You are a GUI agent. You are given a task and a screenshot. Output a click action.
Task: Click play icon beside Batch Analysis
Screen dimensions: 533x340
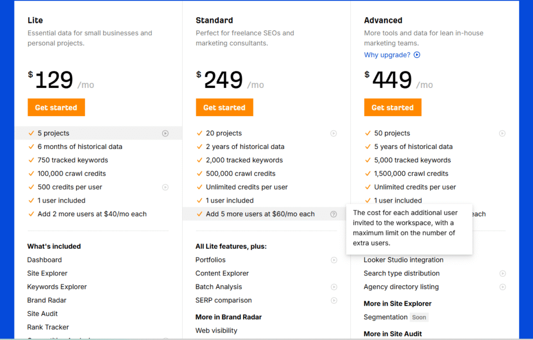pyautogui.click(x=334, y=287)
